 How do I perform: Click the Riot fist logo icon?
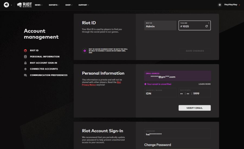[x=7, y=5]
